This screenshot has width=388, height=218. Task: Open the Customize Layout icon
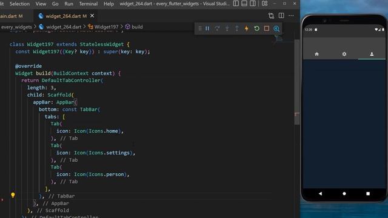[265, 4]
